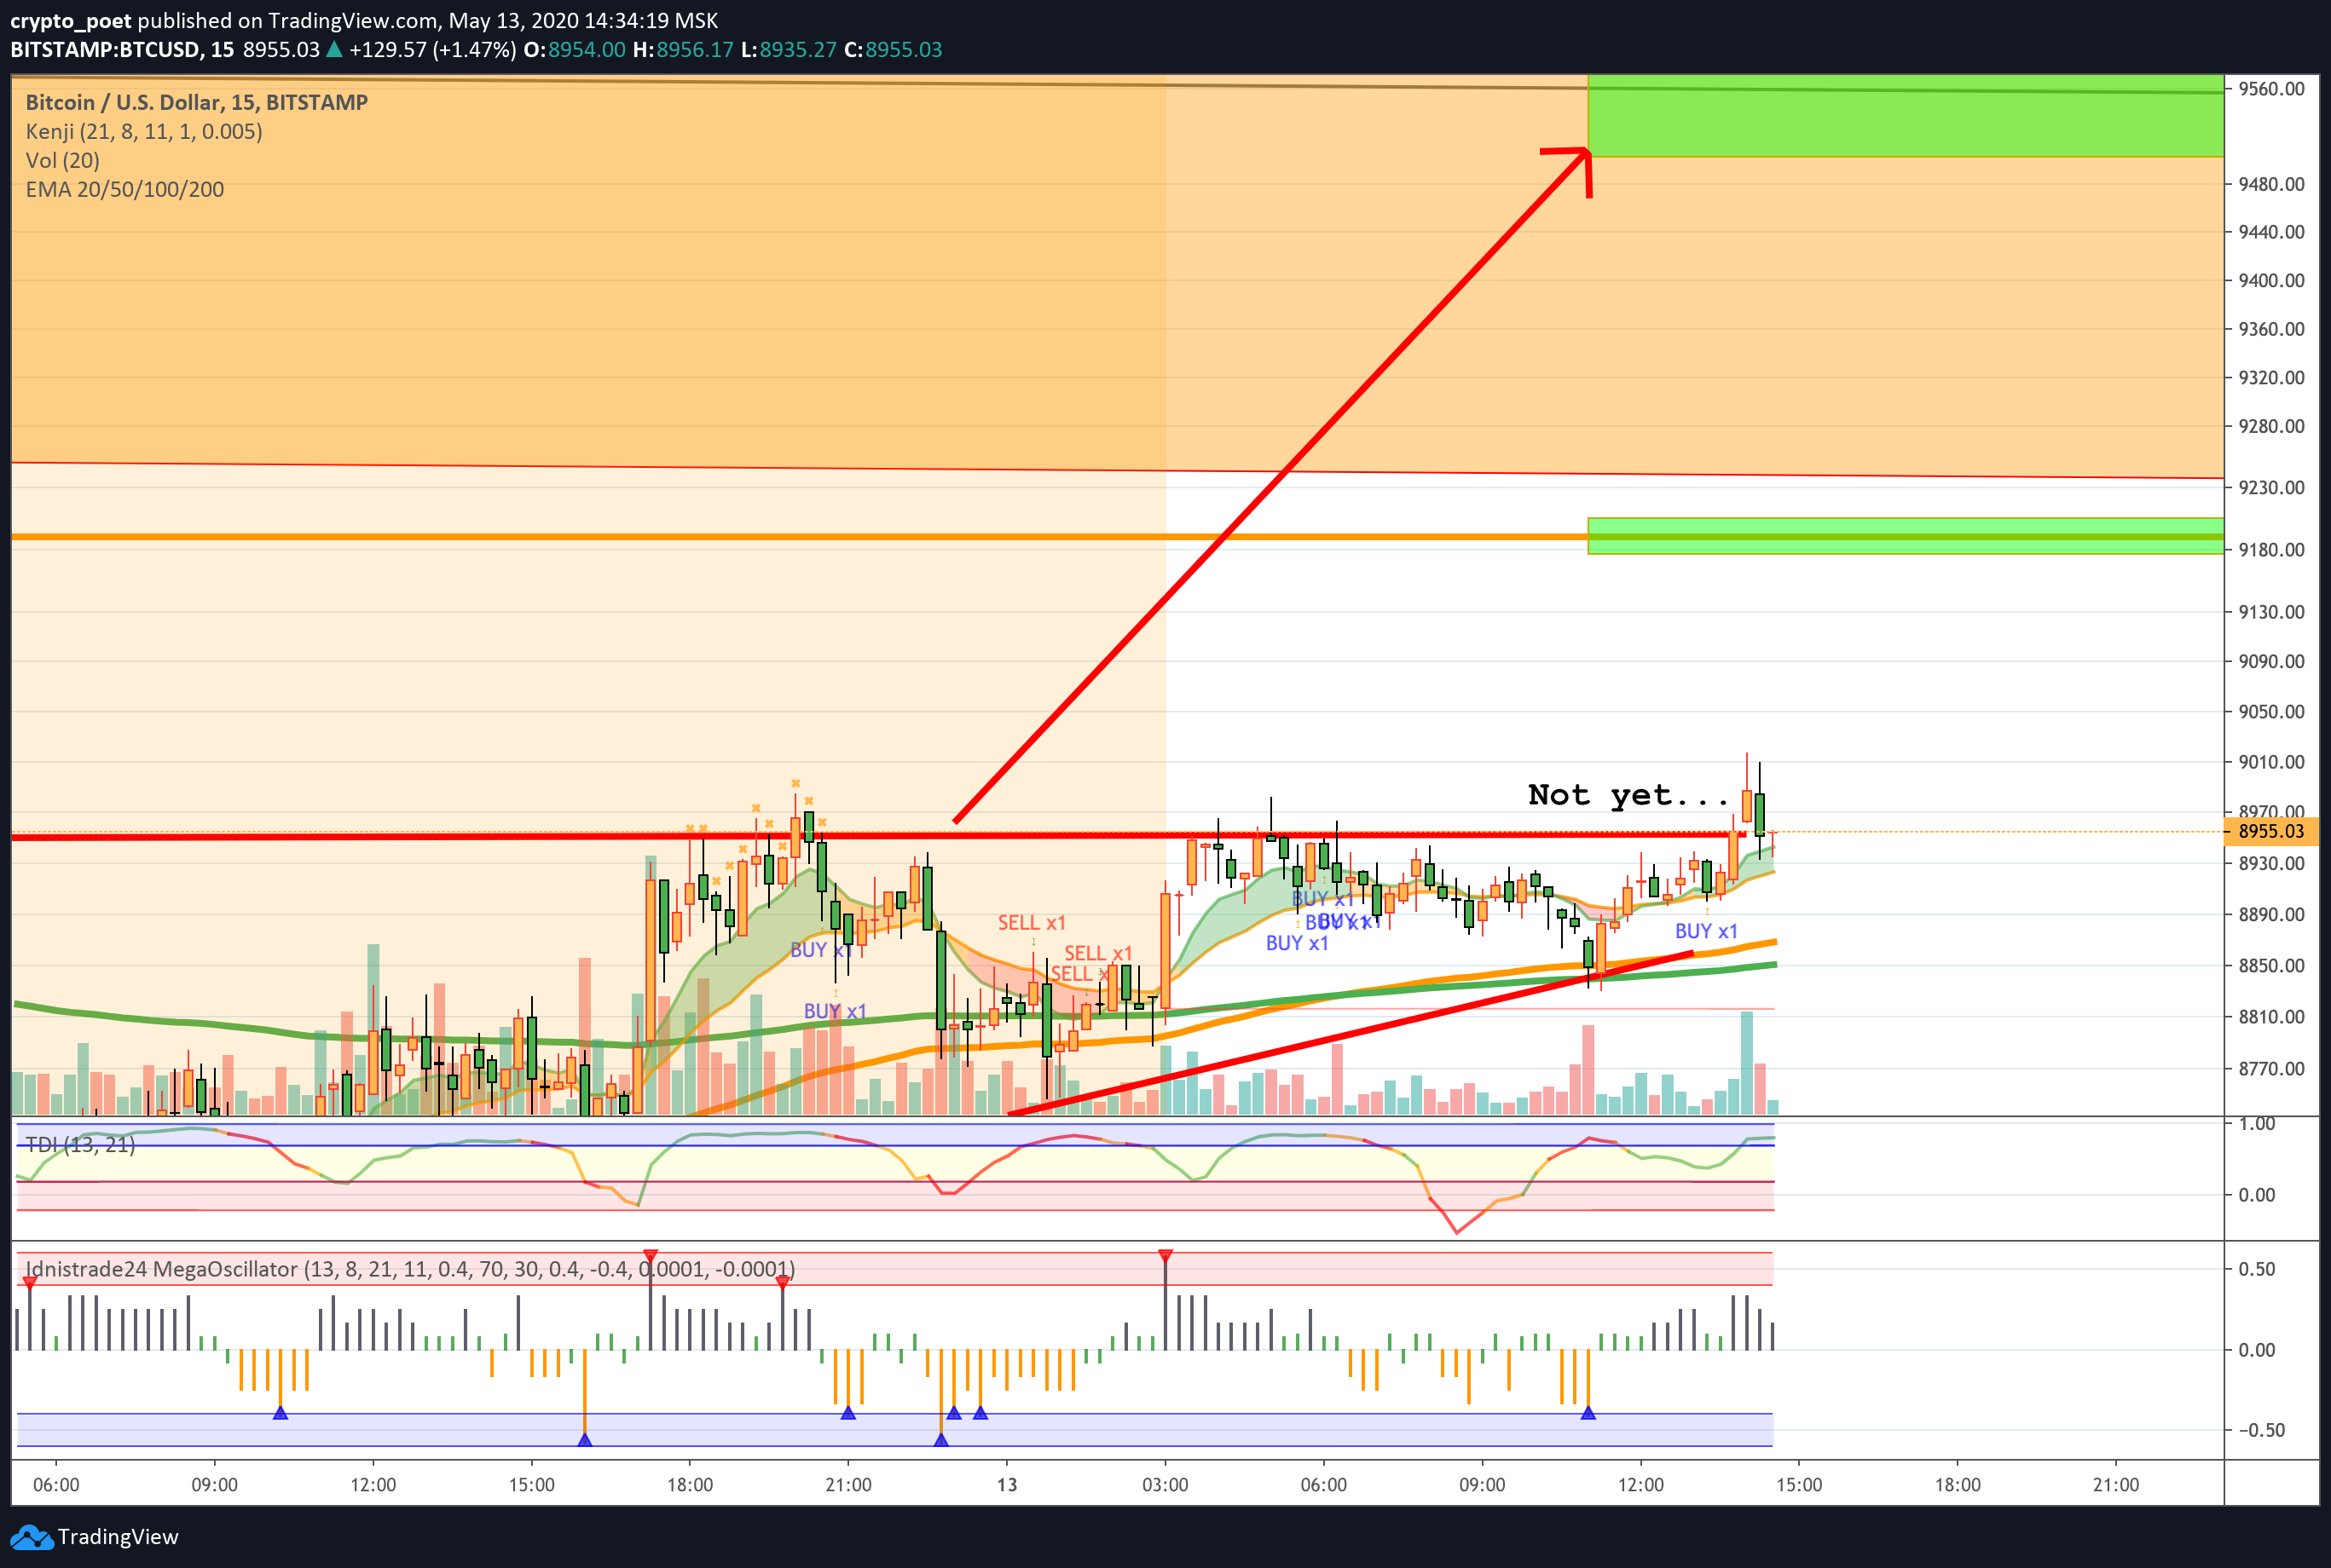Viewport: 2331px width, 1568px height.
Task: Click the +129.57 (+1.47%) change value
Action: click(x=432, y=50)
